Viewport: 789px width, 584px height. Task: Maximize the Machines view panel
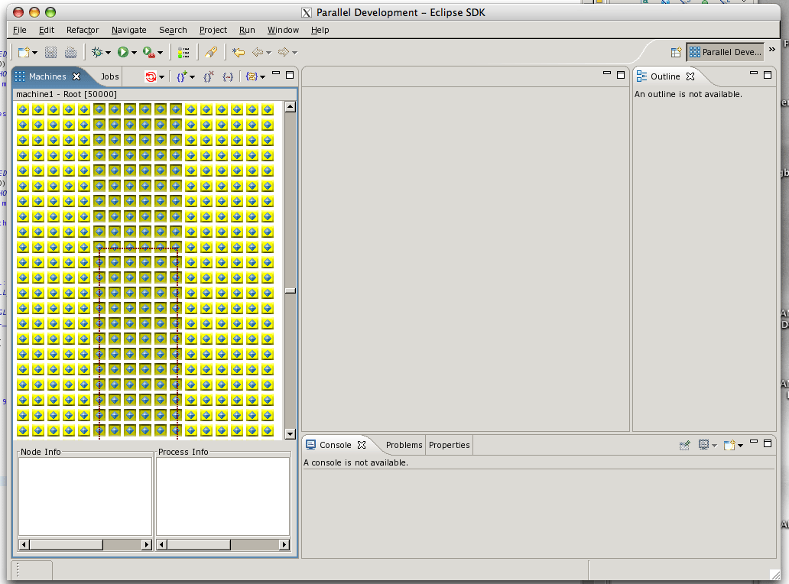(x=290, y=75)
